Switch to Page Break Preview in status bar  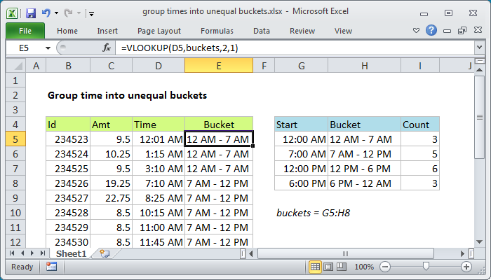pyautogui.click(x=342, y=267)
